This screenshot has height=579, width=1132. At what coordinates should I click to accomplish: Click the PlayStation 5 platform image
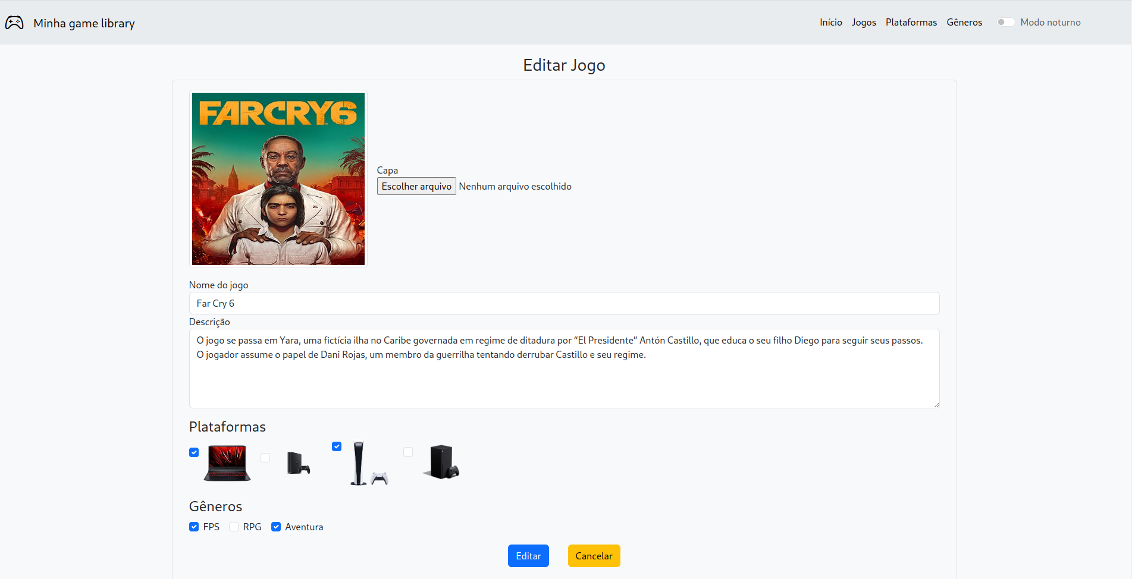369,463
